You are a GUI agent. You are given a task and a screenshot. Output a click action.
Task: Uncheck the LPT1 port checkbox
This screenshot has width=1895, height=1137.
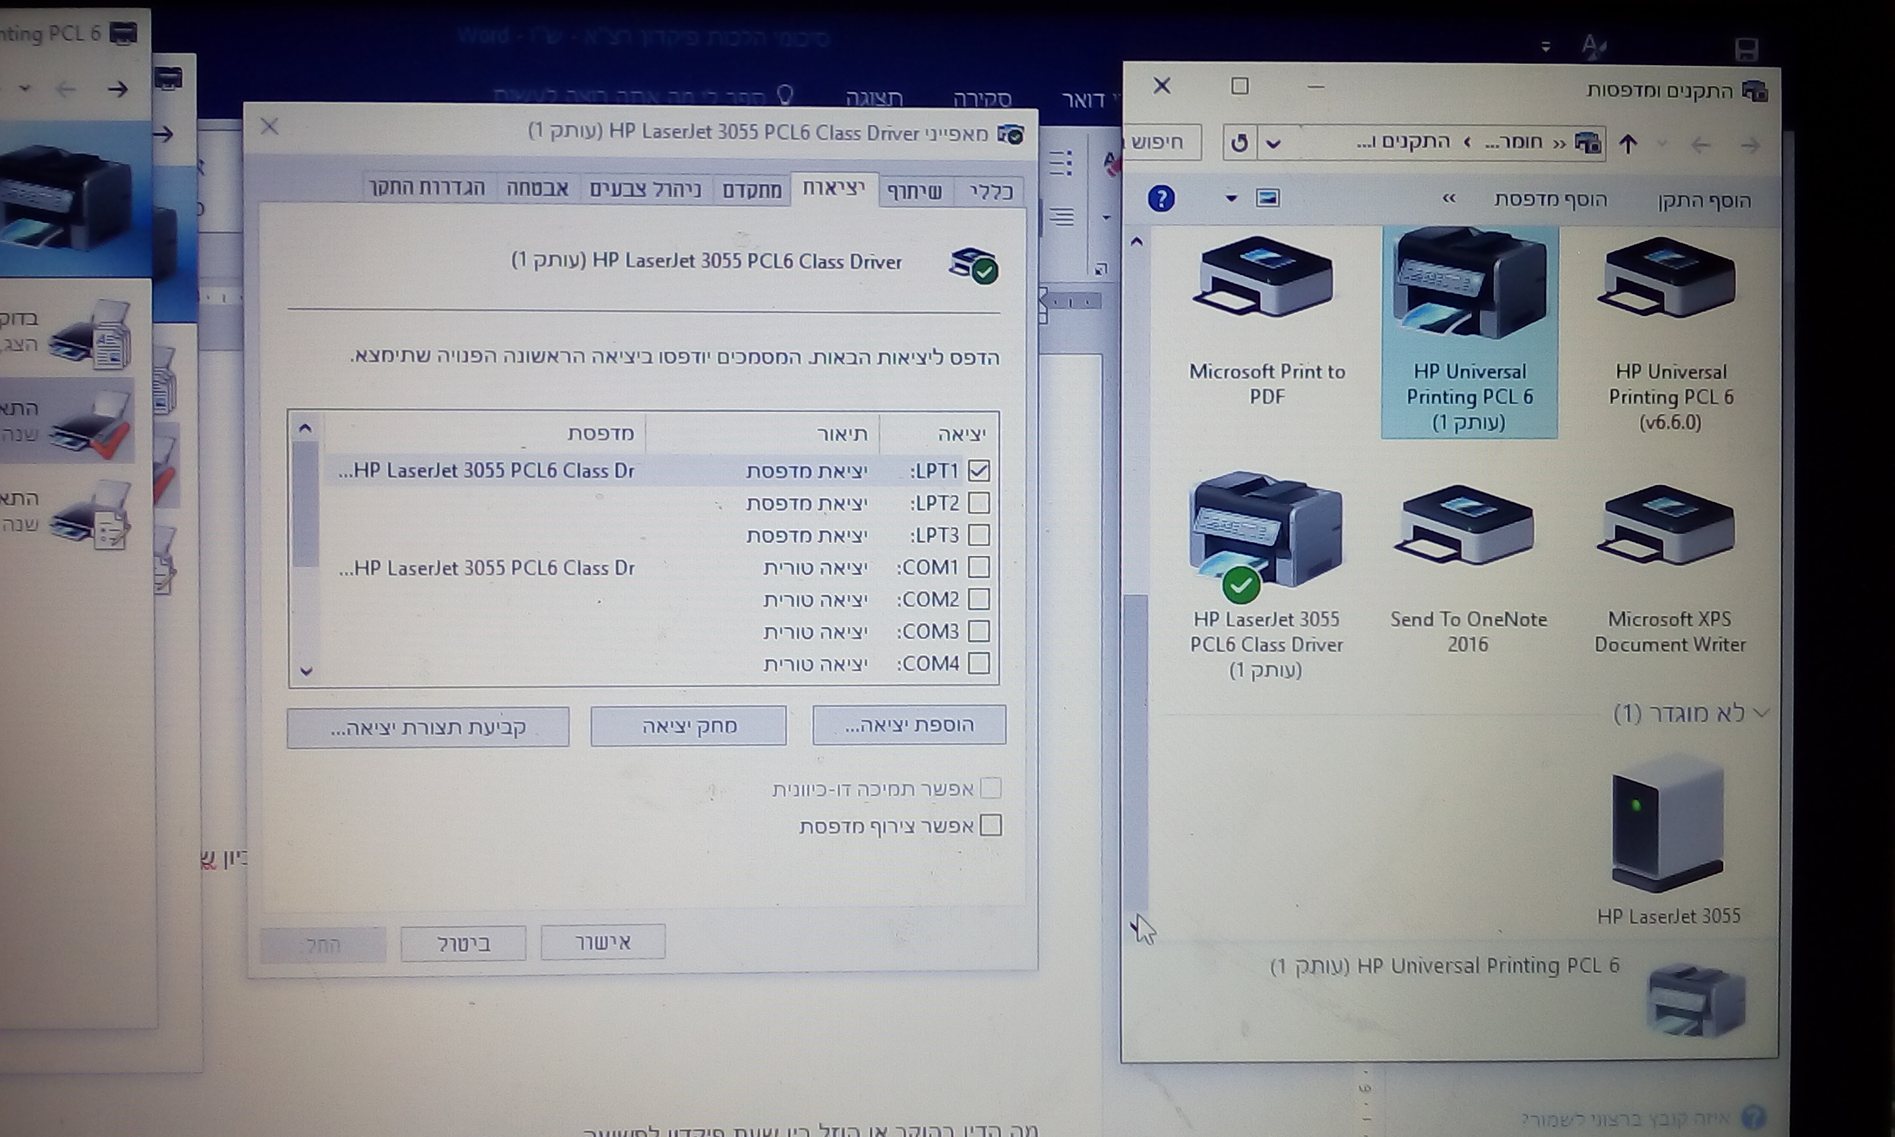978,470
